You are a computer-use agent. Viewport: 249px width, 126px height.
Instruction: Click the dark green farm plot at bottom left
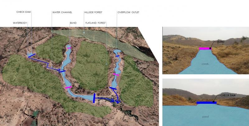[35, 114]
